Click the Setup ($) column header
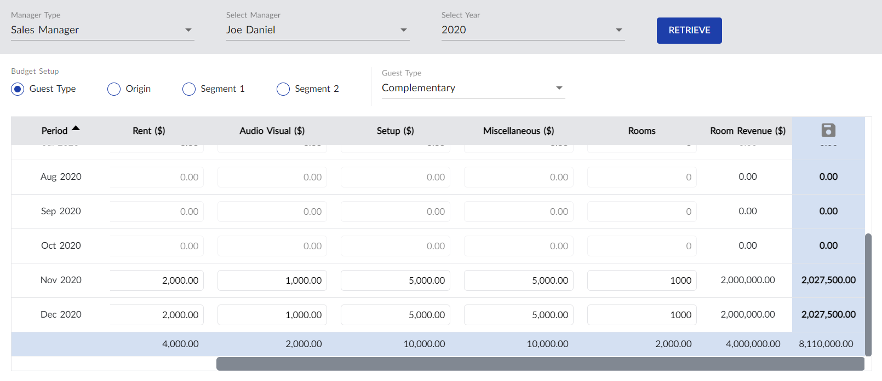The height and width of the screenshot is (381, 882). coord(396,131)
